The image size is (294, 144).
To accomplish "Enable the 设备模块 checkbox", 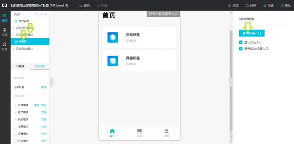I will (15, 134).
